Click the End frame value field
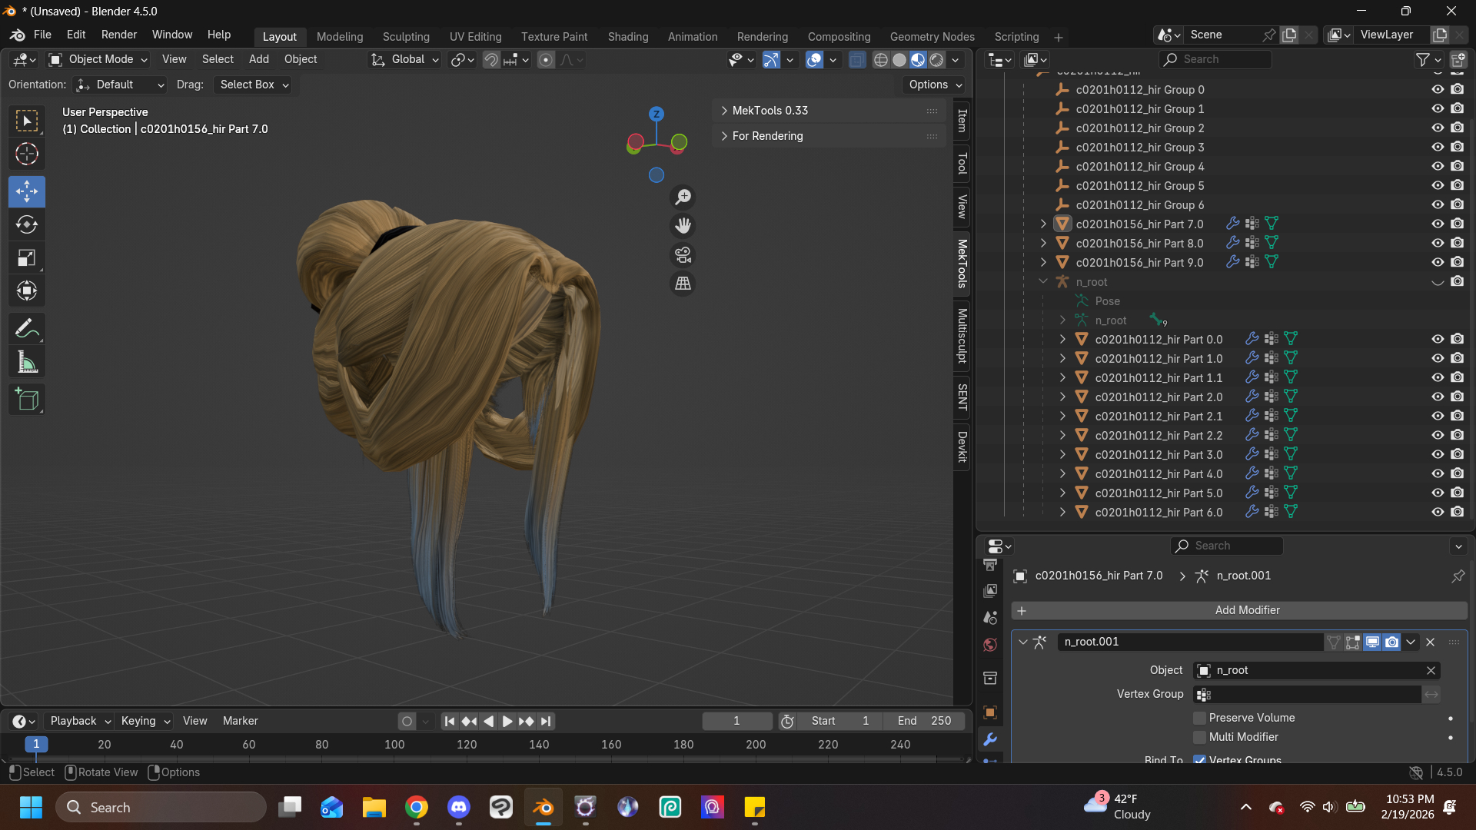The width and height of the screenshot is (1476, 830). (x=923, y=721)
